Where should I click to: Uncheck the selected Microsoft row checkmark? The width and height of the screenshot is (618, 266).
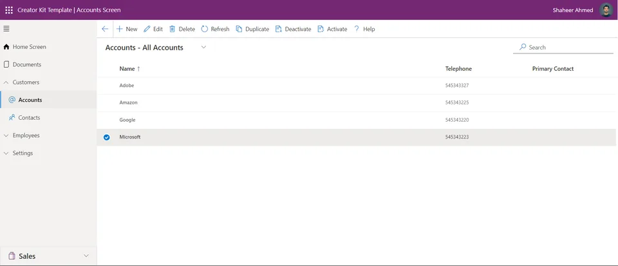pyautogui.click(x=106, y=137)
